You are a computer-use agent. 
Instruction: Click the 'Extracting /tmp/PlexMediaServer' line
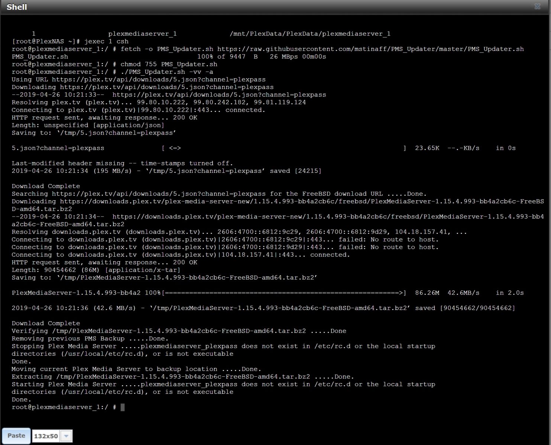pyautogui.click(x=183, y=377)
